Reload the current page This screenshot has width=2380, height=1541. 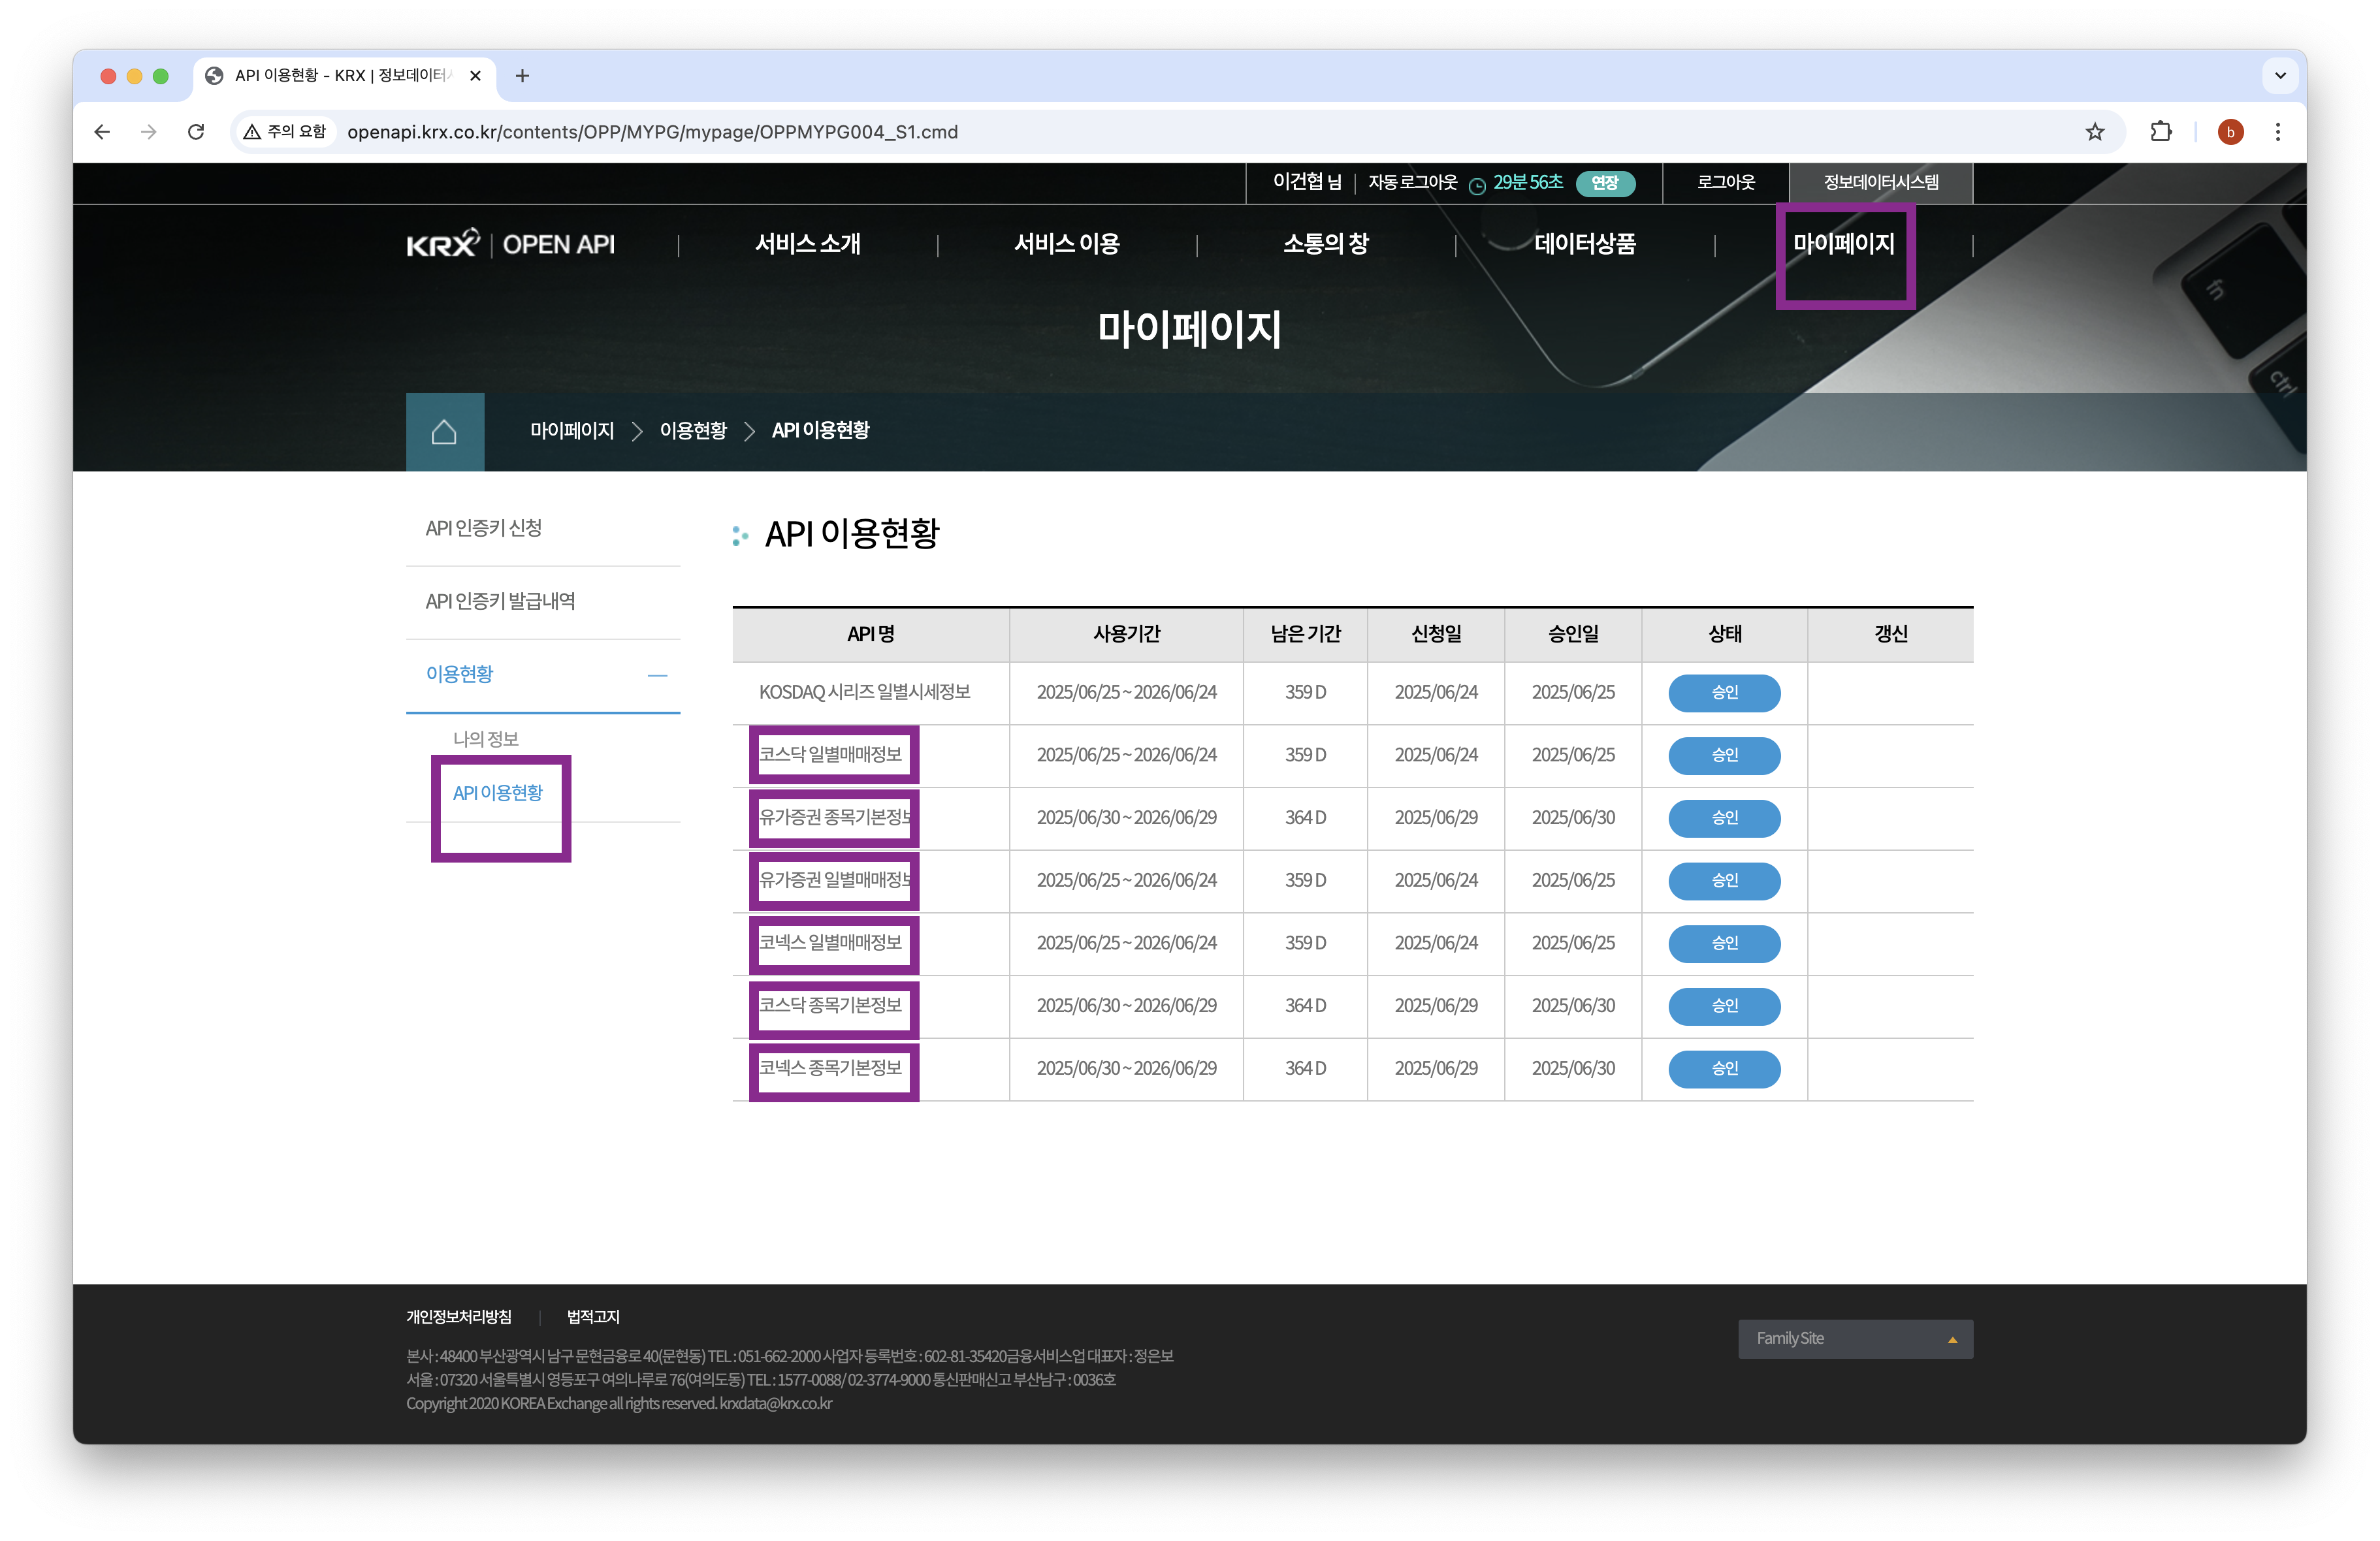click(x=196, y=132)
